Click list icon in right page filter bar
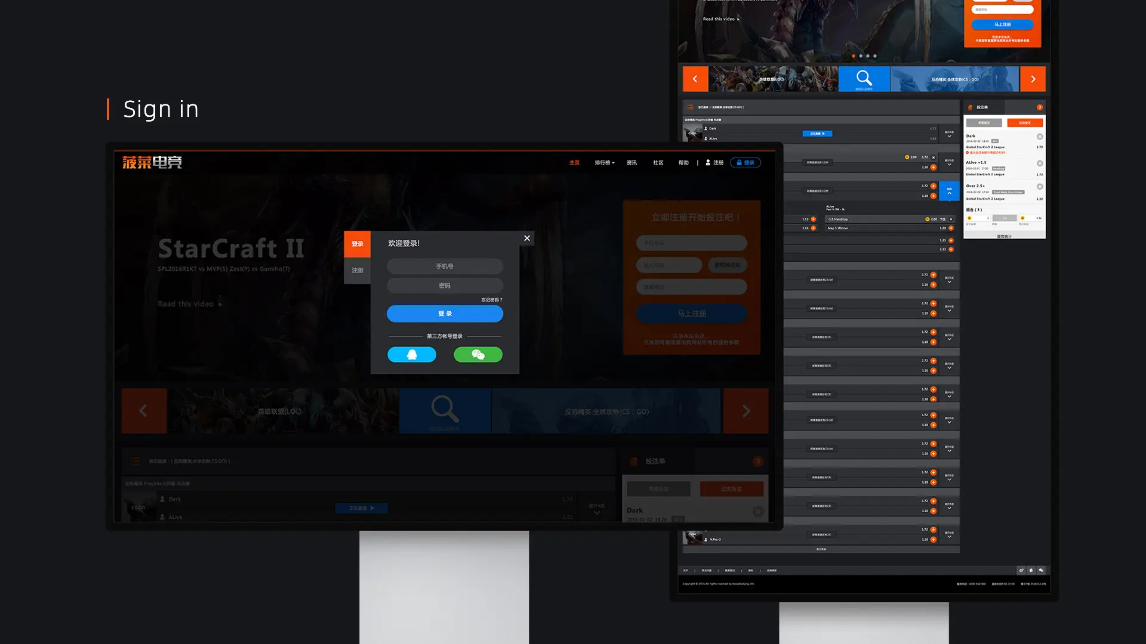This screenshot has width=1146, height=644. (691, 107)
